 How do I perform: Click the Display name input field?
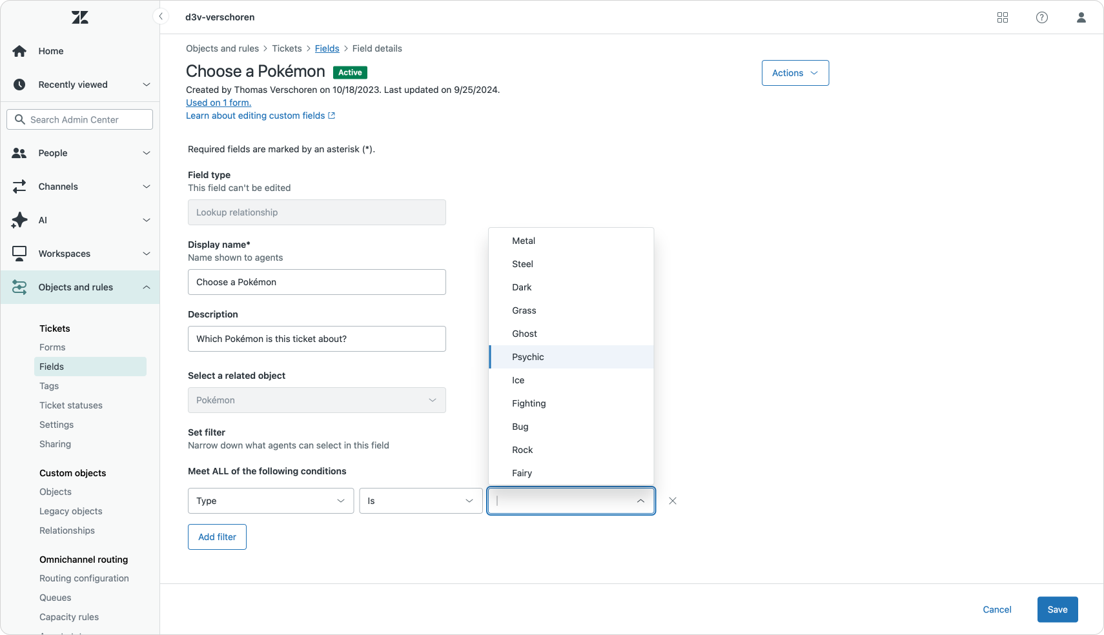[x=317, y=282]
